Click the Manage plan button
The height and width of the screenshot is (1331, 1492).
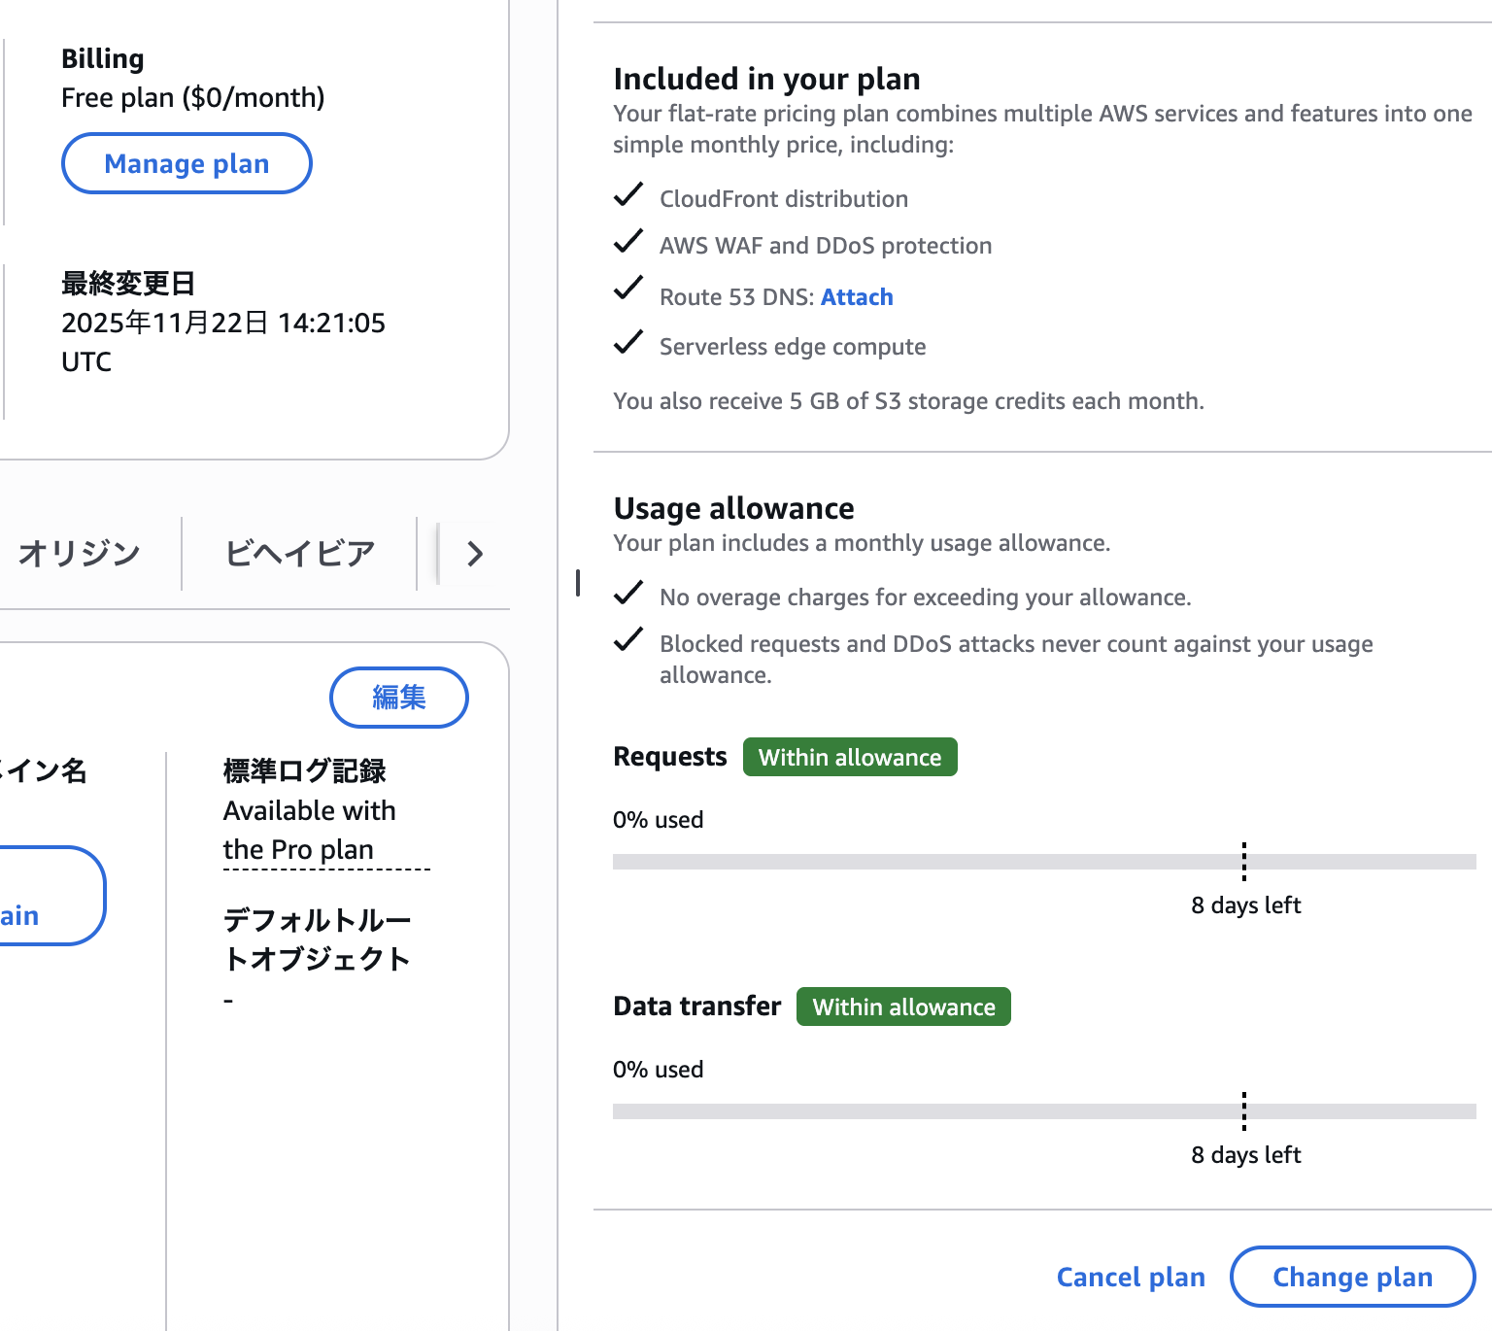click(186, 164)
